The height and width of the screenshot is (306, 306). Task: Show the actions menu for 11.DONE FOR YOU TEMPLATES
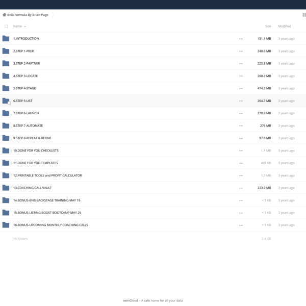click(241, 163)
